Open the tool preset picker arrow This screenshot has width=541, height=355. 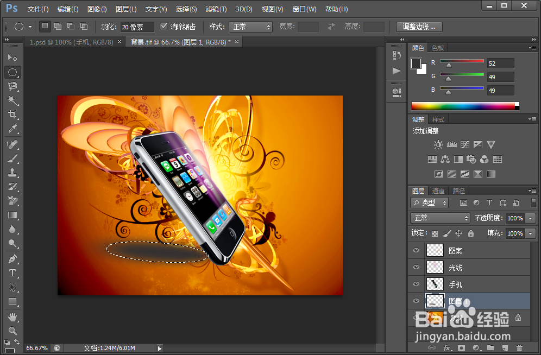pos(30,27)
